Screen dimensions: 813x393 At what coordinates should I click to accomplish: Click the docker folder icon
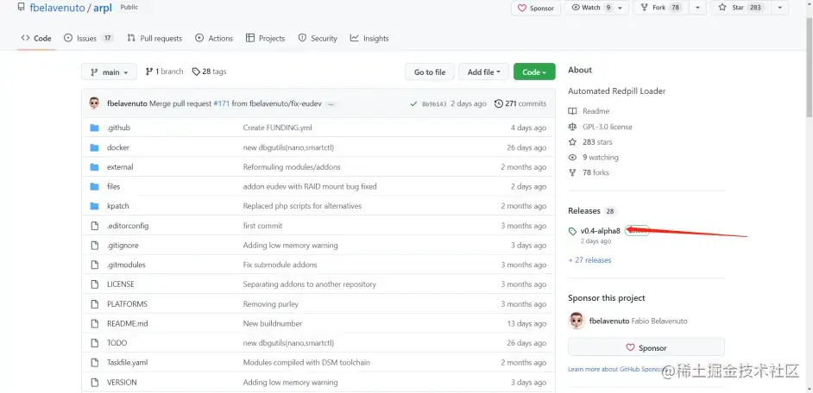pos(94,147)
